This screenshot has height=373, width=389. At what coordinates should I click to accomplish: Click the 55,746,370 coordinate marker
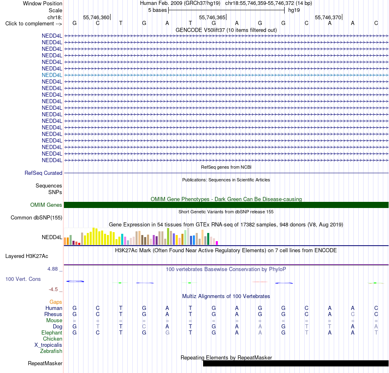click(x=328, y=17)
